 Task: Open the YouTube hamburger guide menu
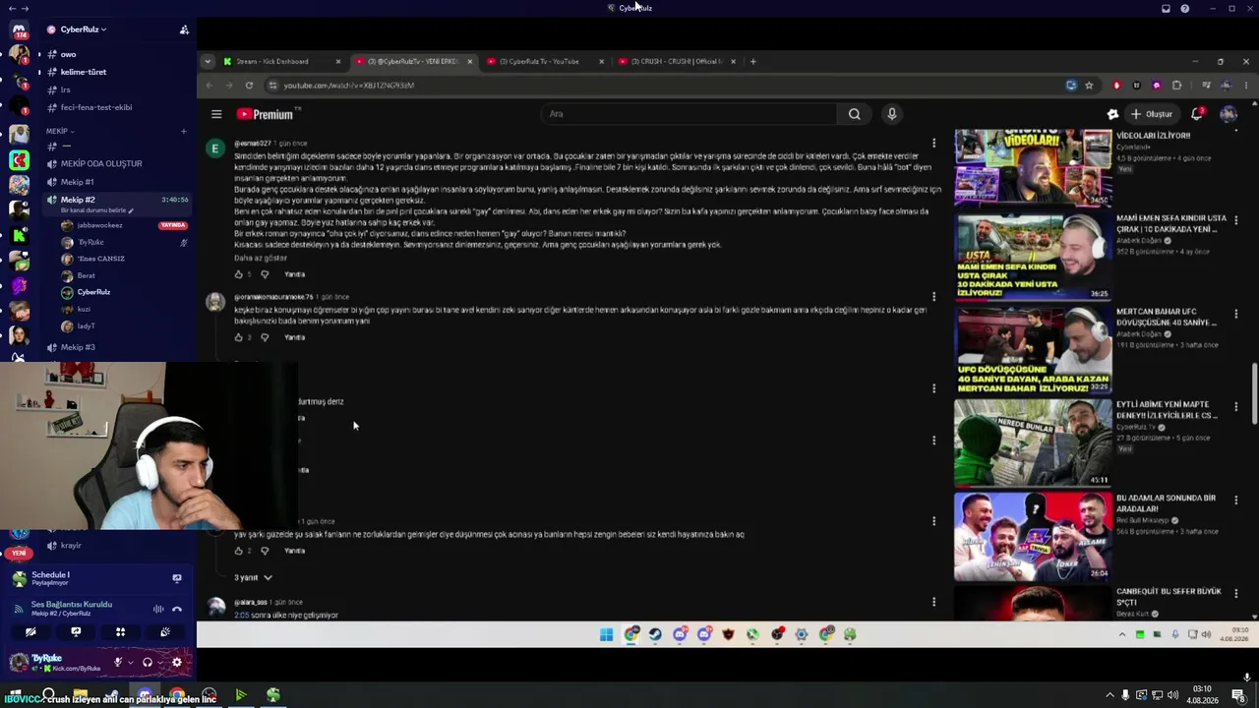[x=216, y=114]
